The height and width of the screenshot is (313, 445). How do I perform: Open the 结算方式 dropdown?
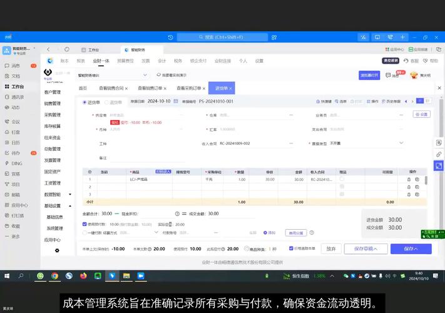pos(156,232)
